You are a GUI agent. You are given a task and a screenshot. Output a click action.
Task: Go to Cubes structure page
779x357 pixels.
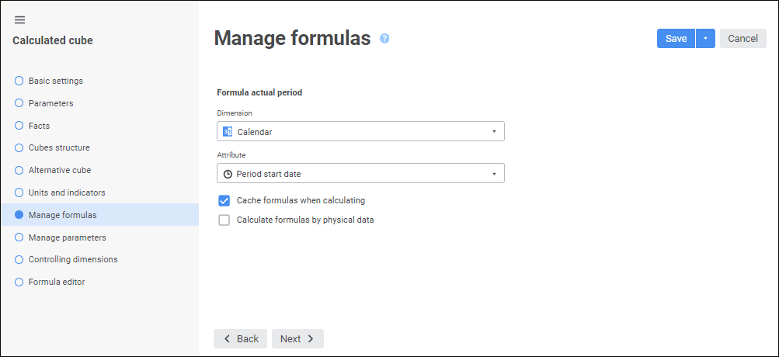[x=59, y=148]
